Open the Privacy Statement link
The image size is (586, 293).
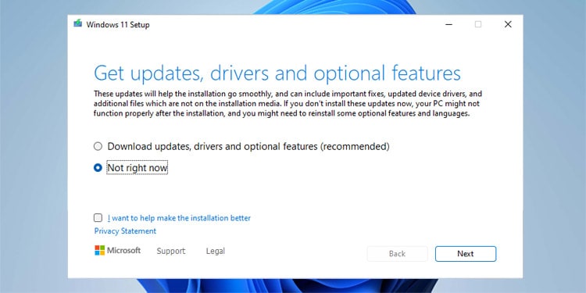pyautogui.click(x=125, y=231)
